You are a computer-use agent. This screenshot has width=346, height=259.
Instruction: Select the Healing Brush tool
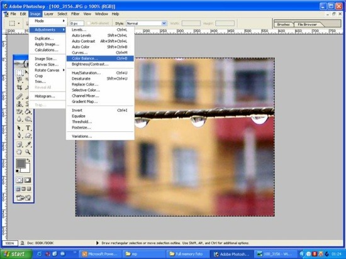tap(20, 96)
